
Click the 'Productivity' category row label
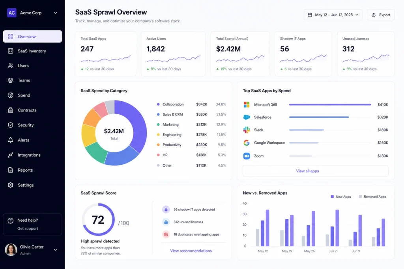point(172,145)
